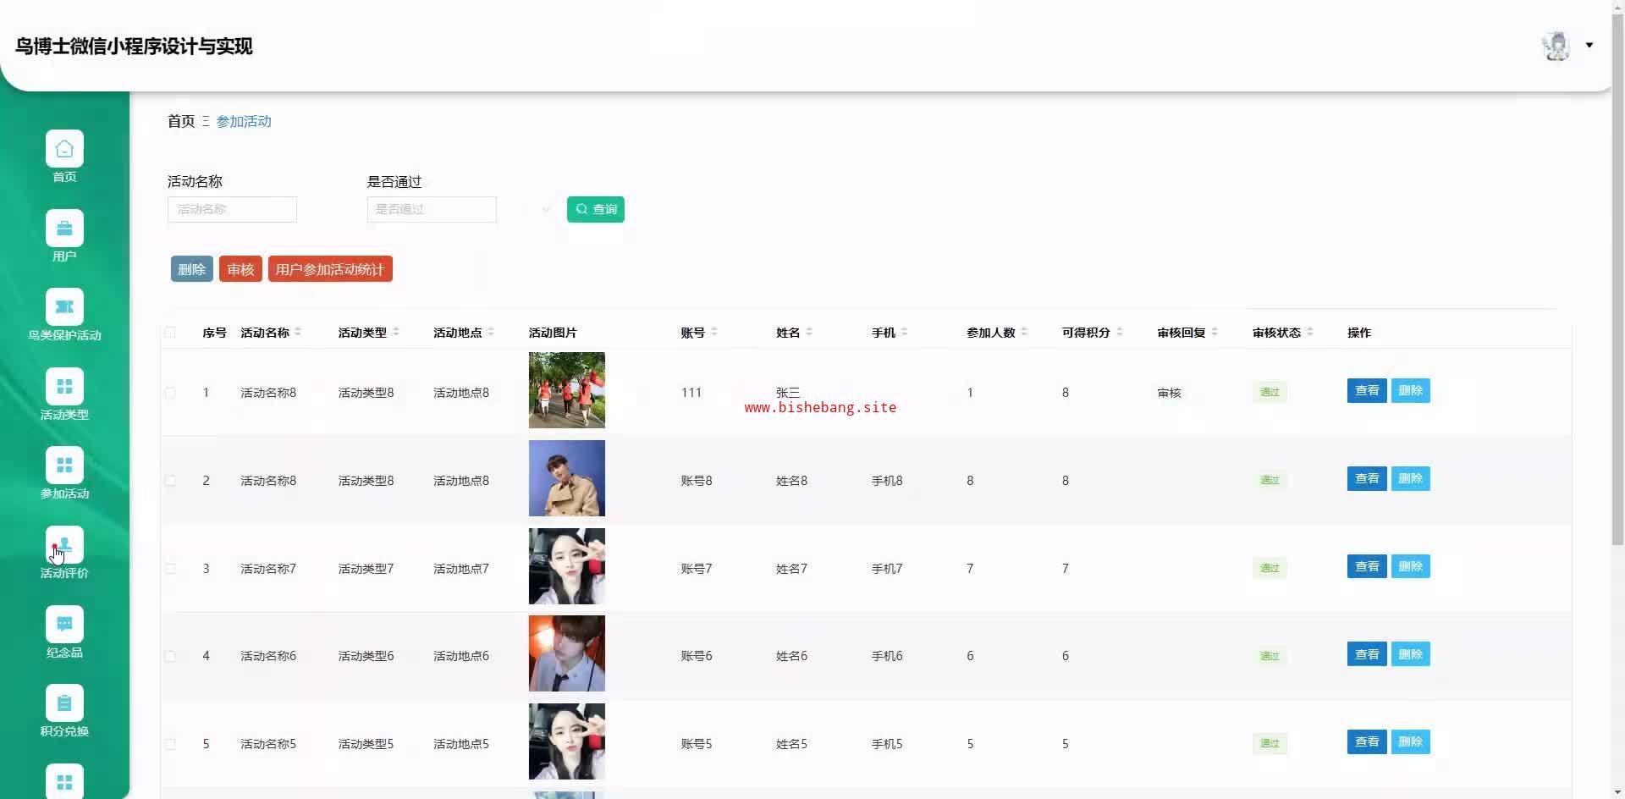Tick the checkbox for row 4

click(170, 656)
